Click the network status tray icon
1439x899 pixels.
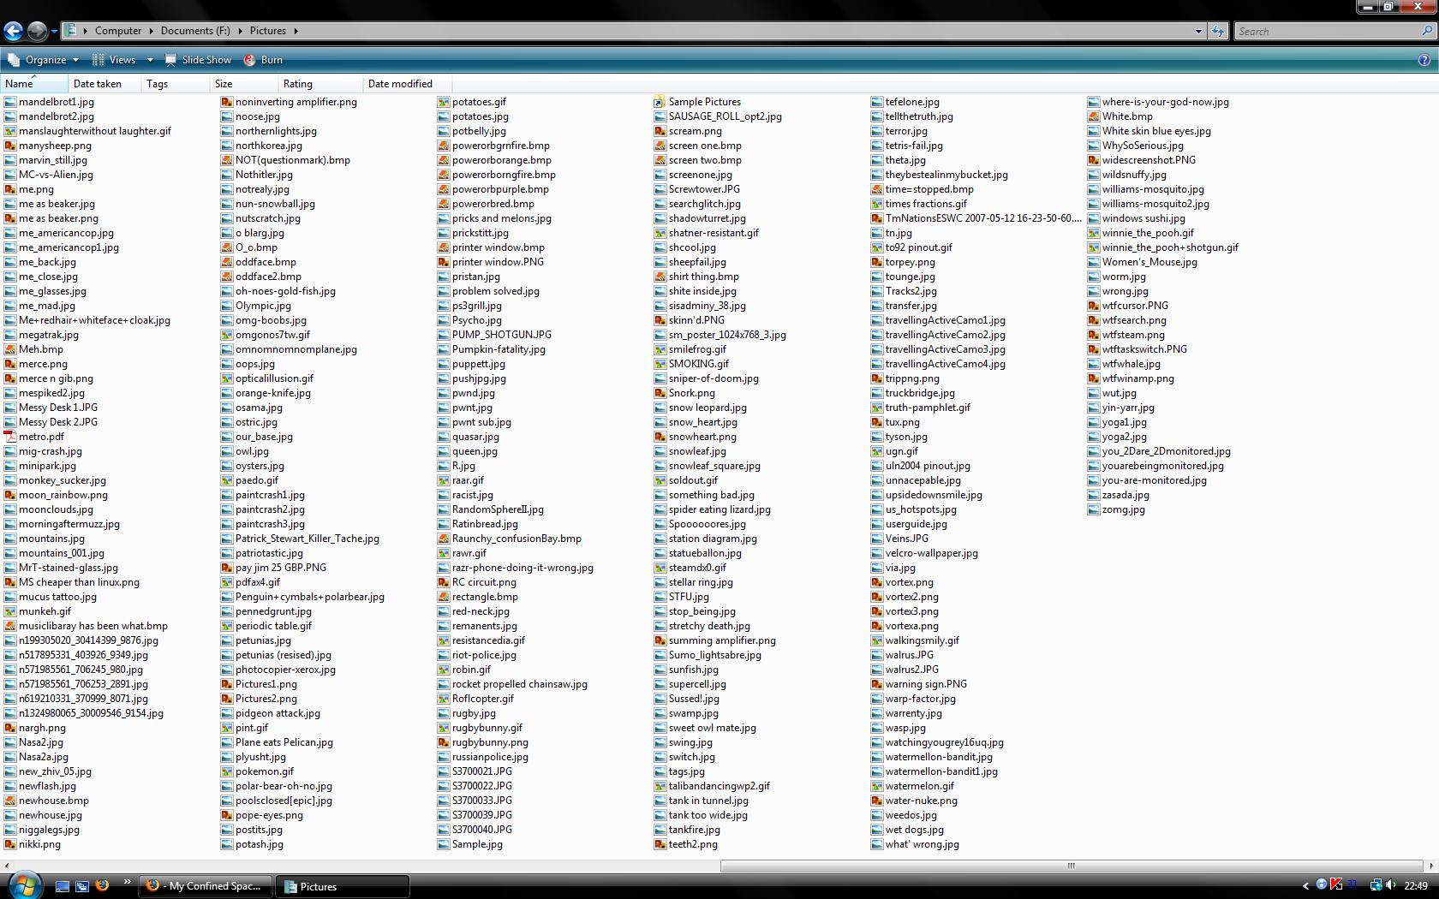[1376, 886]
